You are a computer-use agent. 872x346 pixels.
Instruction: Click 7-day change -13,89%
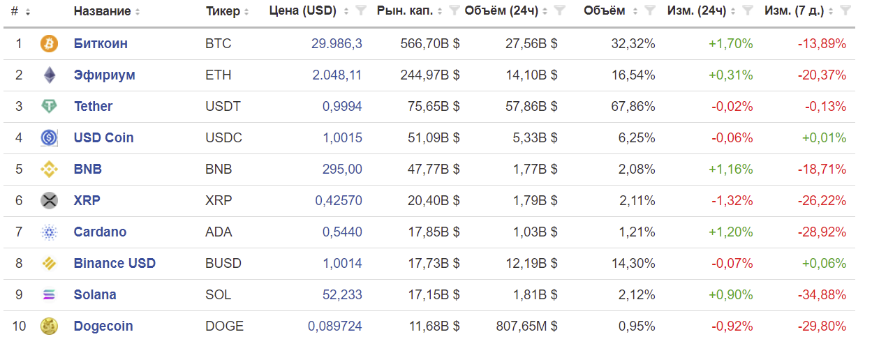point(822,44)
